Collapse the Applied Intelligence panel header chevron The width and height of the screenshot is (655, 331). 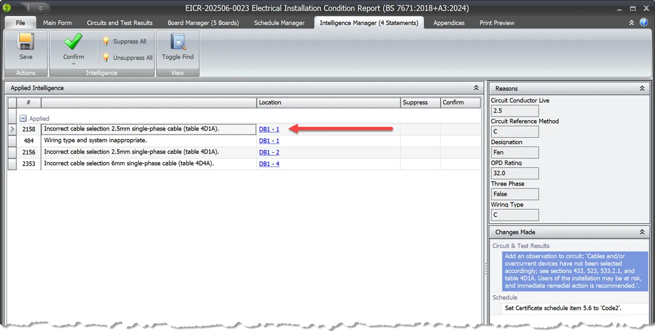[475, 87]
